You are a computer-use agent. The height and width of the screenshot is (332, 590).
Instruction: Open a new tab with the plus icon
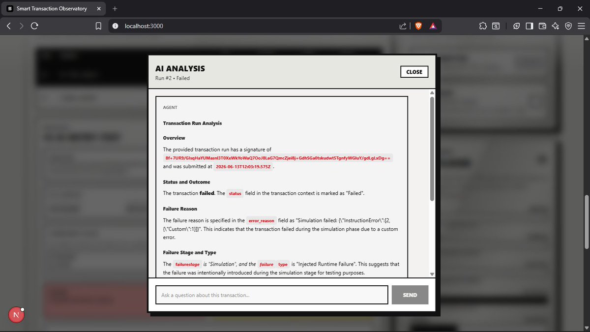click(115, 8)
